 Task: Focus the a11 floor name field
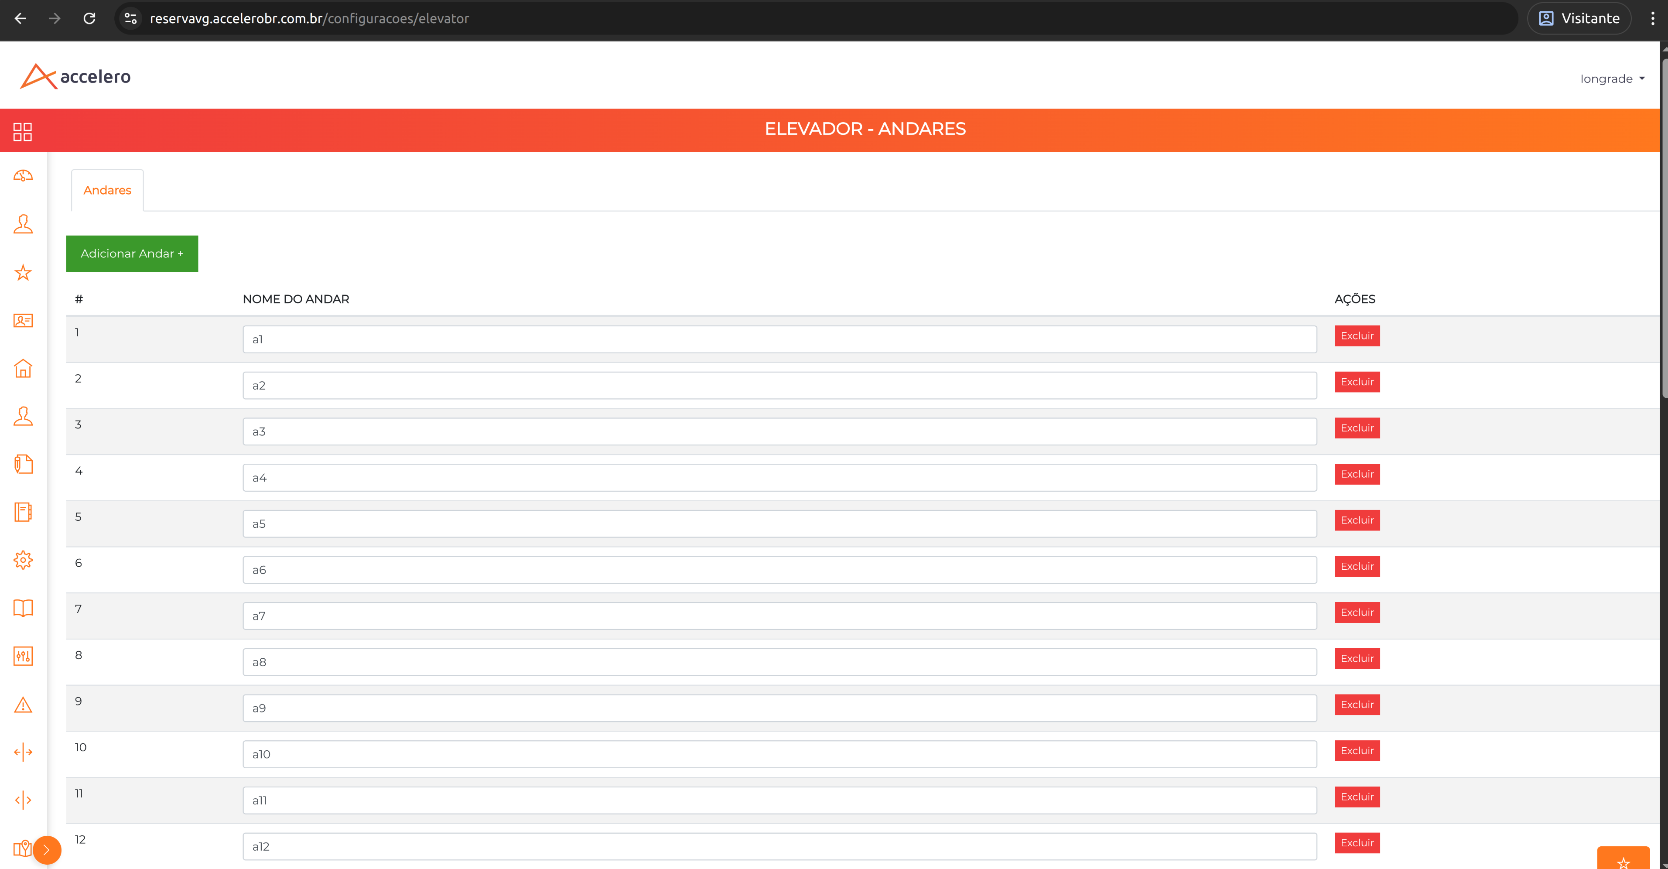[x=779, y=801]
